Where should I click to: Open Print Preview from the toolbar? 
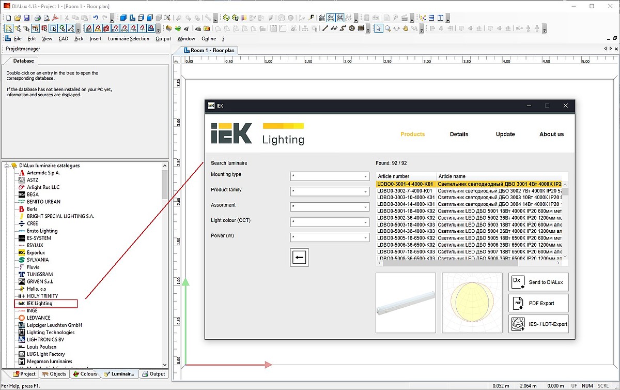(x=47, y=17)
